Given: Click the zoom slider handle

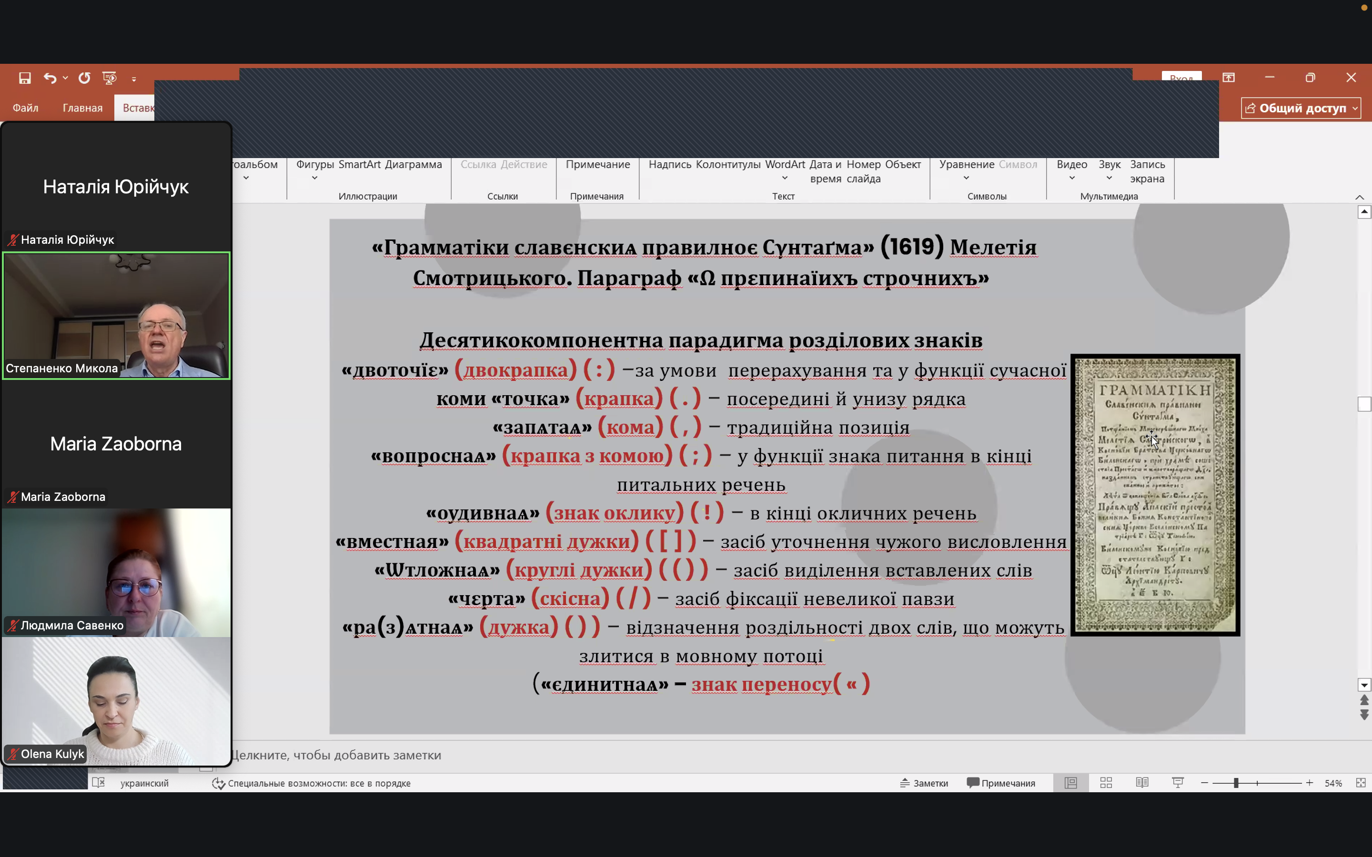Looking at the screenshot, I should [1236, 783].
